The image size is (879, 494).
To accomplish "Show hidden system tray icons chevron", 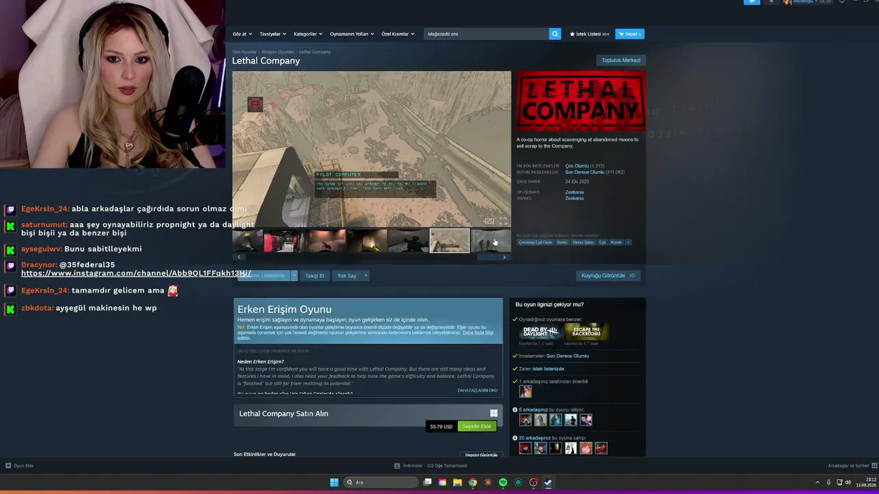I will (817, 482).
